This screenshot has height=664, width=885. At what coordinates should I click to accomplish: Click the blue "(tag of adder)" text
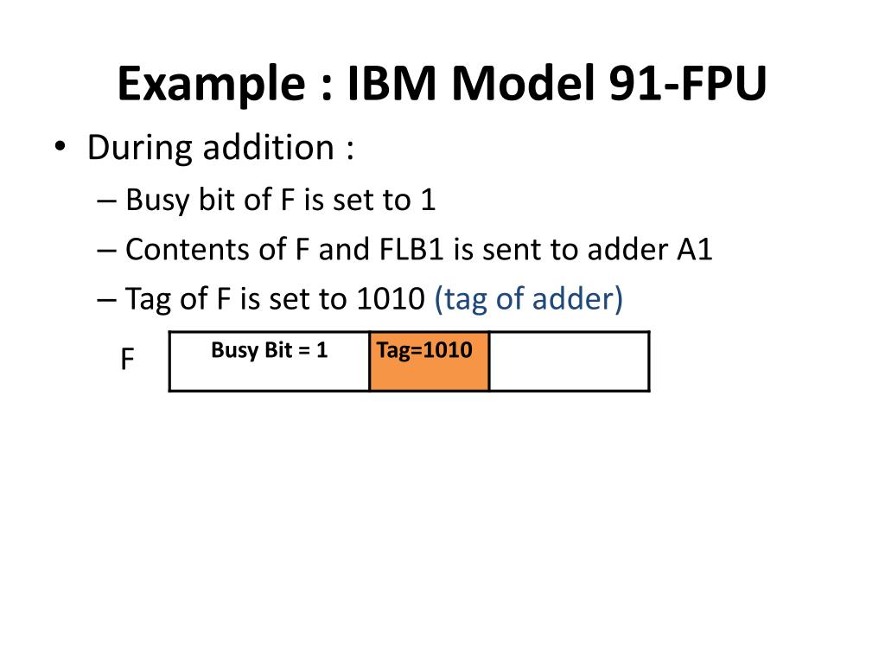tap(528, 299)
